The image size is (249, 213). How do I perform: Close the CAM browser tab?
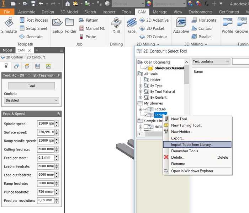click(30, 50)
